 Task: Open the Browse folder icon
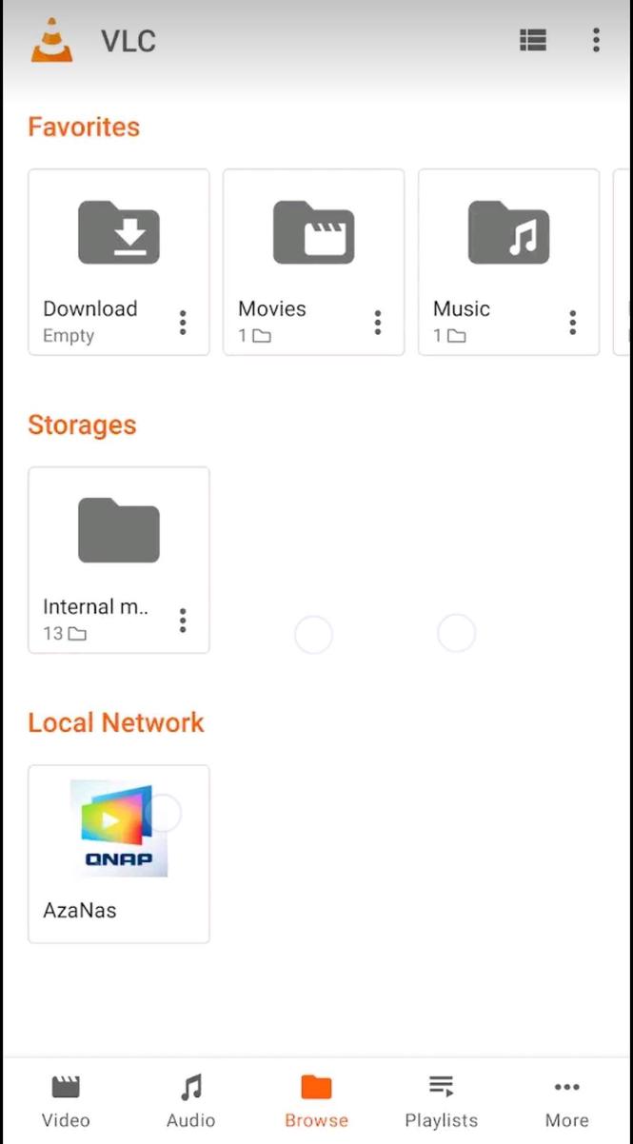coord(316,1086)
